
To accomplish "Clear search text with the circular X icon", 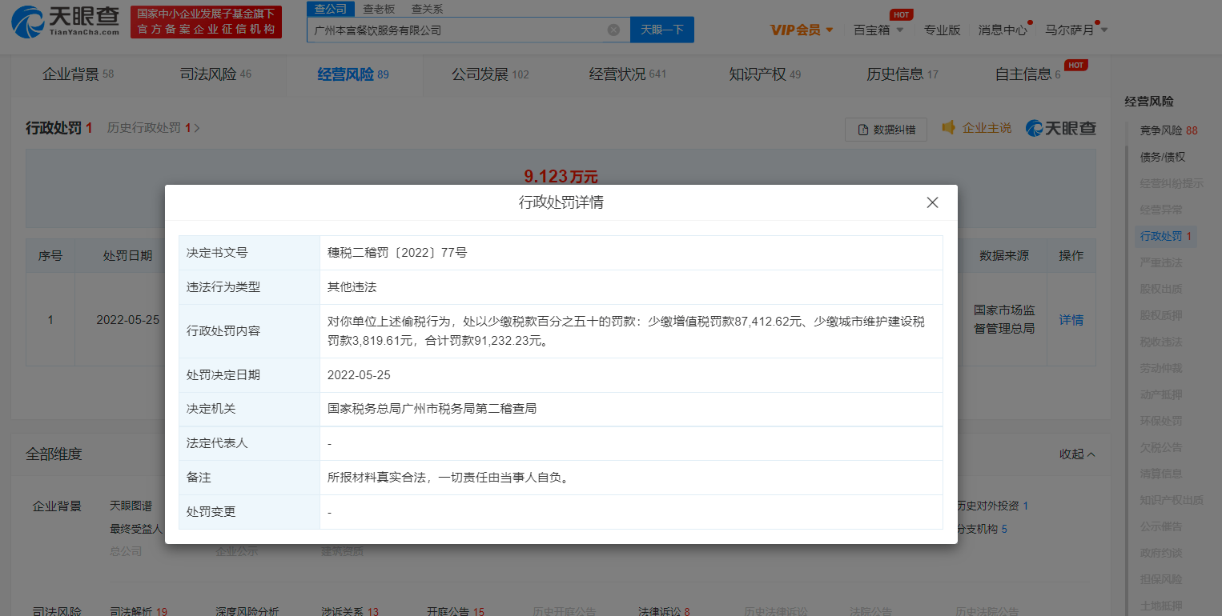I will pyautogui.click(x=613, y=29).
